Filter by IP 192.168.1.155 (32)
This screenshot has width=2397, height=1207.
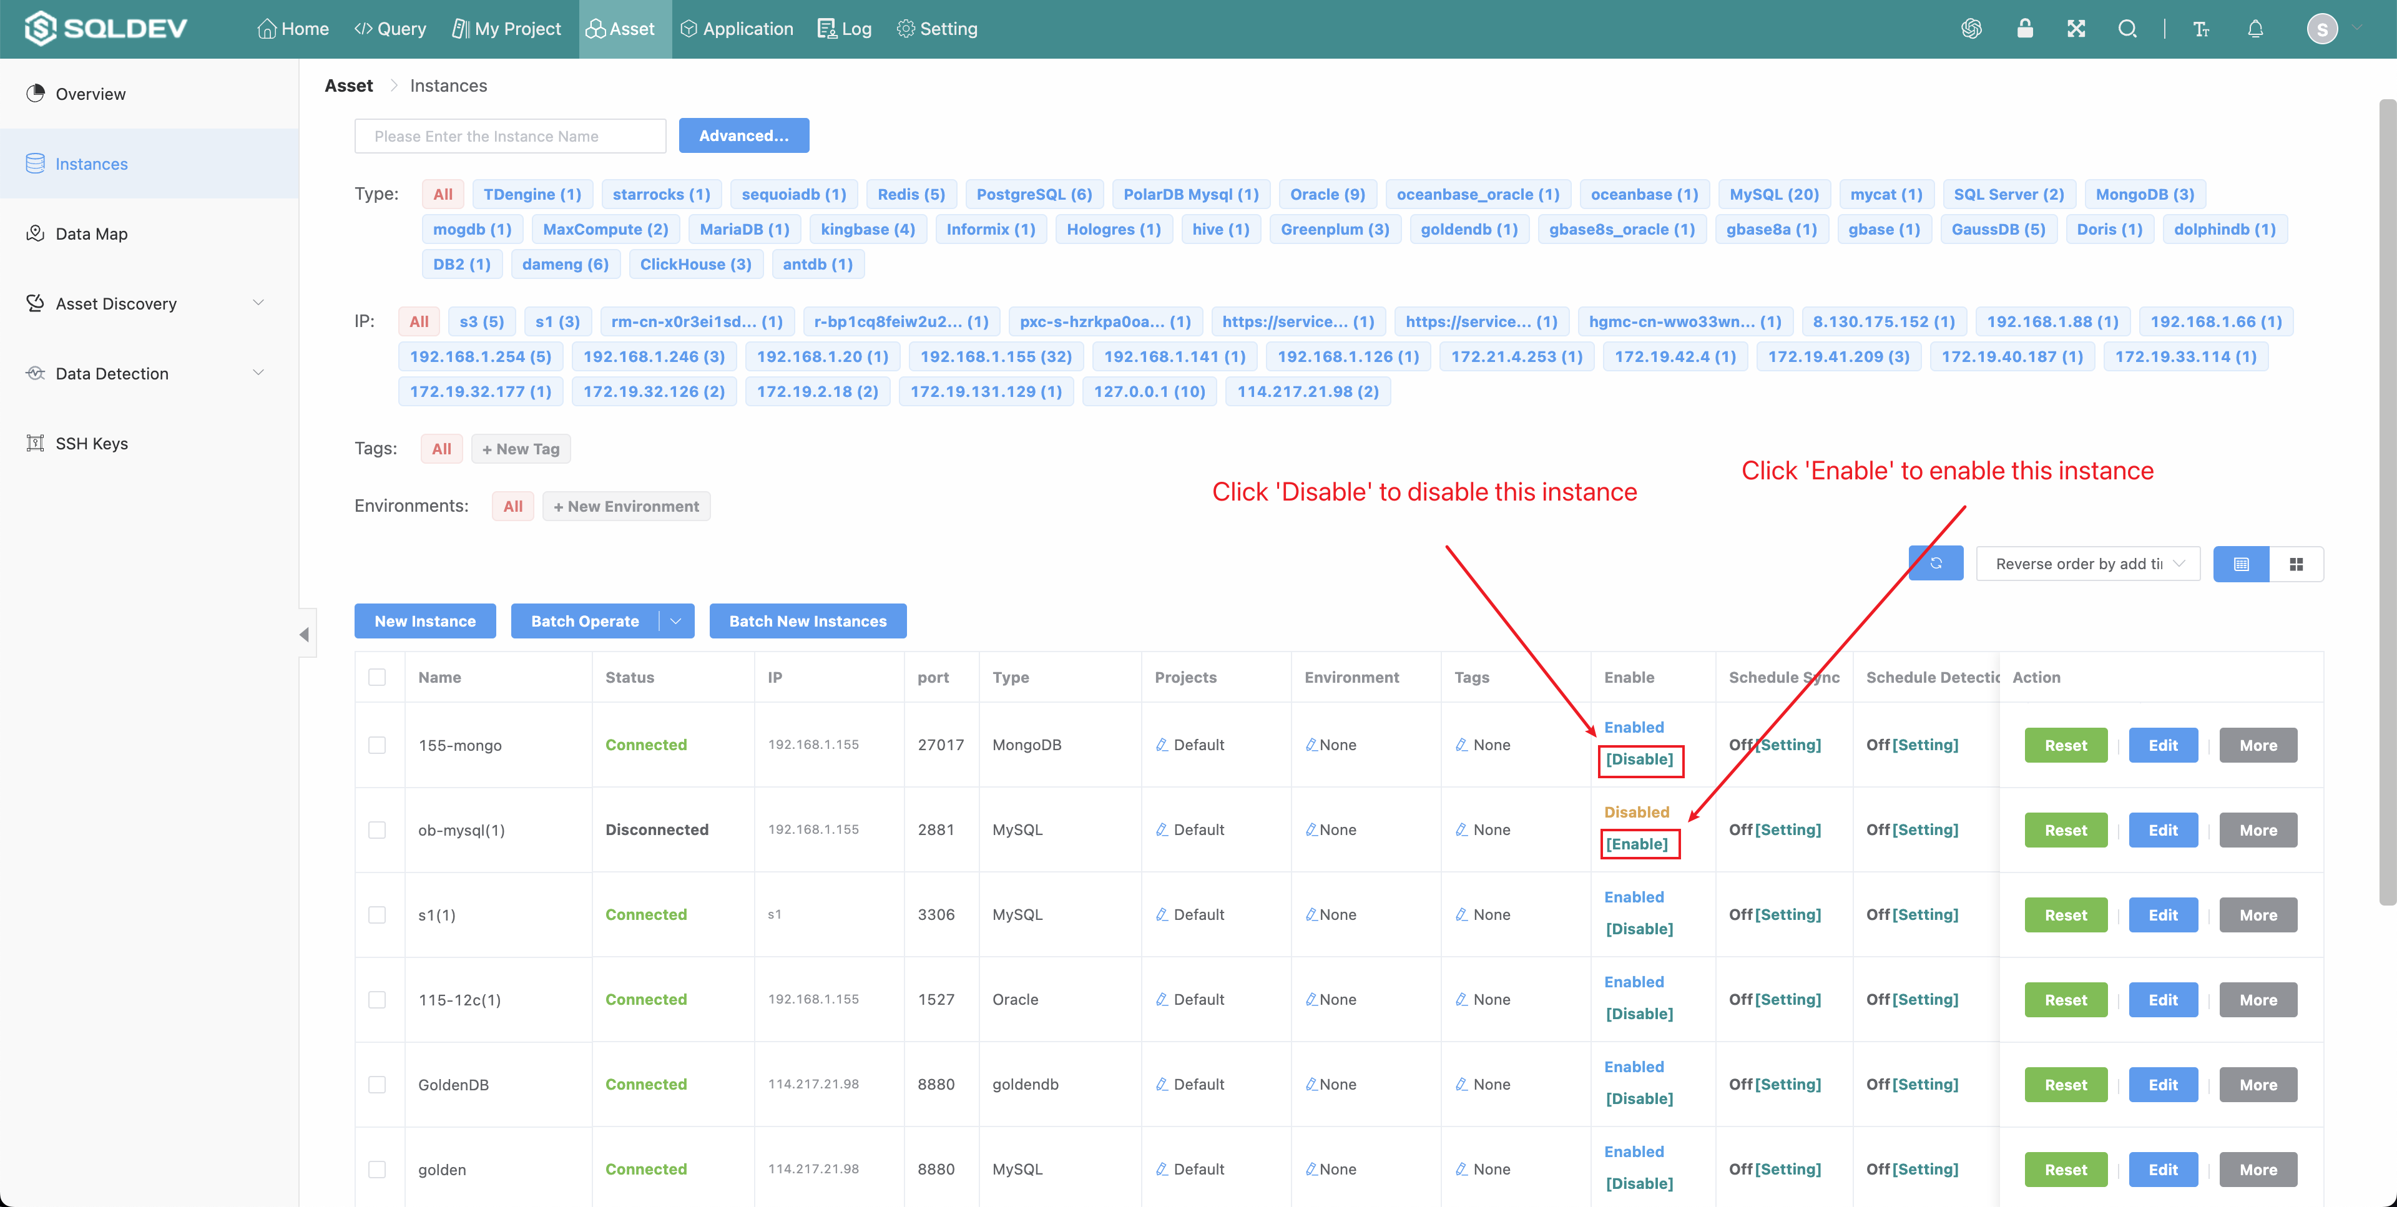coord(996,356)
